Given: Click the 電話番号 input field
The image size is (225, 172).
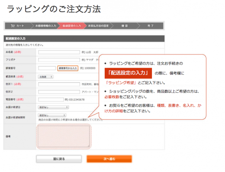Looking at the screenshot, I should (51, 100).
